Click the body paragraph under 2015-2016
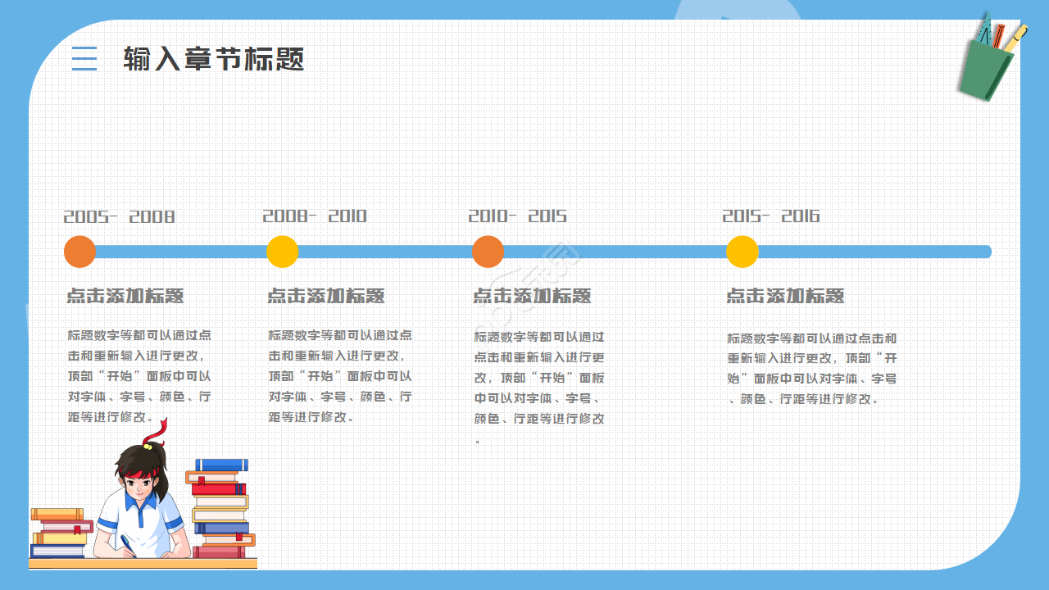 [812, 369]
